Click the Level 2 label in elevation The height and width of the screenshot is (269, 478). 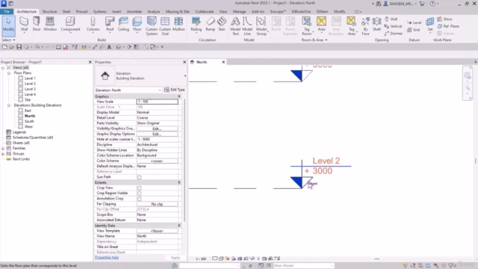[326, 161]
